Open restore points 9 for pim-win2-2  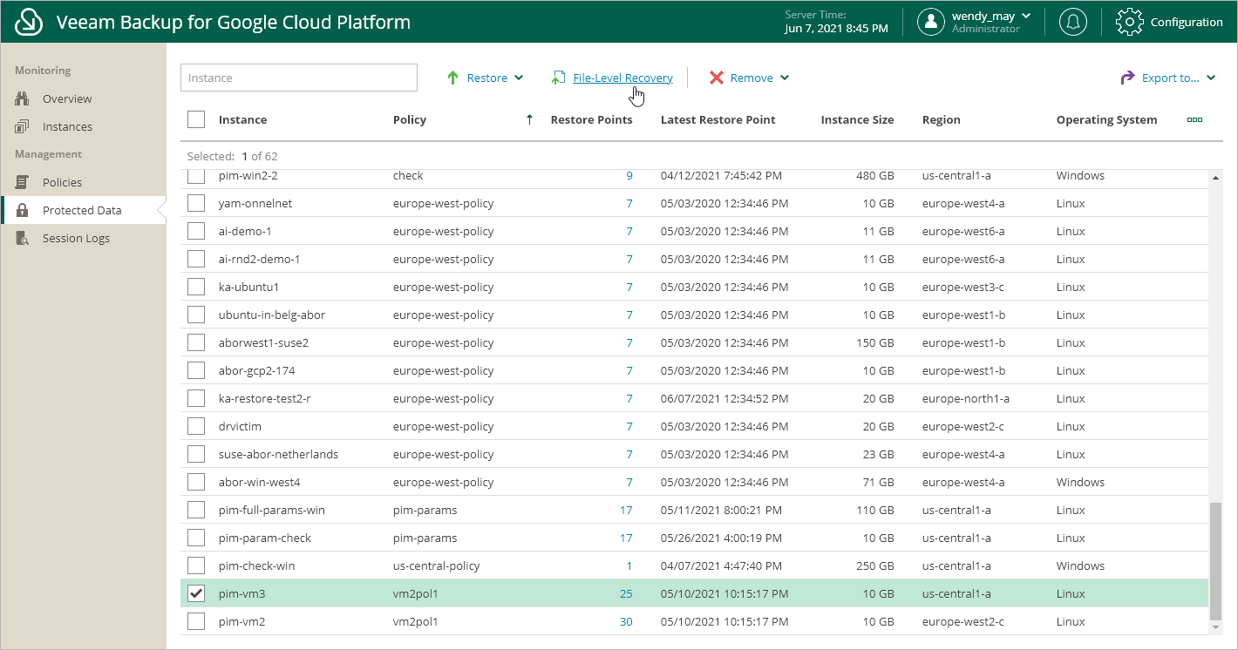629,175
